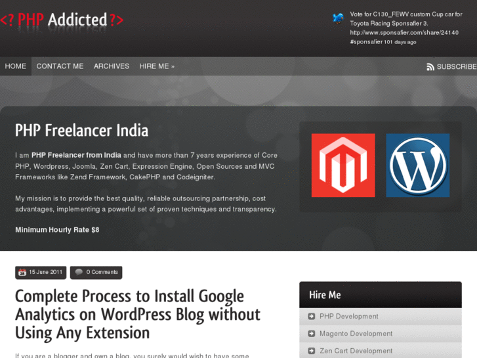Open the Google Analytics WordPress article title
The height and width of the screenshot is (358, 477).
point(138,315)
